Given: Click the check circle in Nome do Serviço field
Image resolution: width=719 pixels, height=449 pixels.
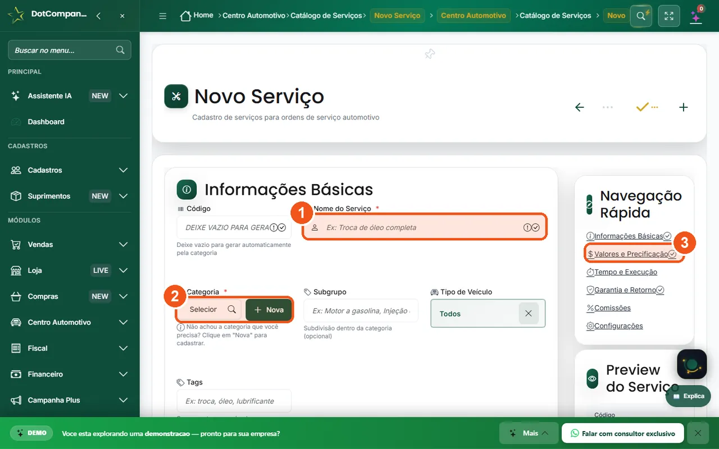Looking at the screenshot, I should pyautogui.click(x=536, y=227).
